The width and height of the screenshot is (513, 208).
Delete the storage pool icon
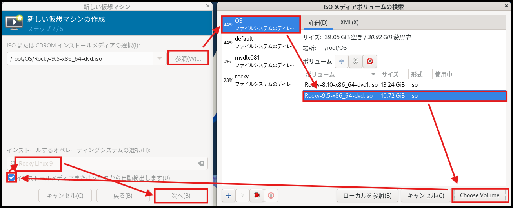(x=271, y=195)
